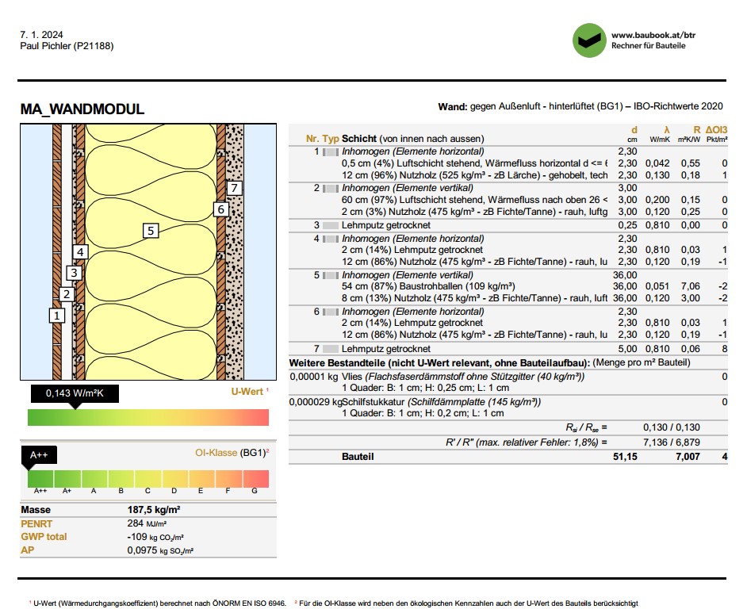Screen dimensions: 747x609
Task: Click the Schicht column header
Action: click(x=359, y=139)
